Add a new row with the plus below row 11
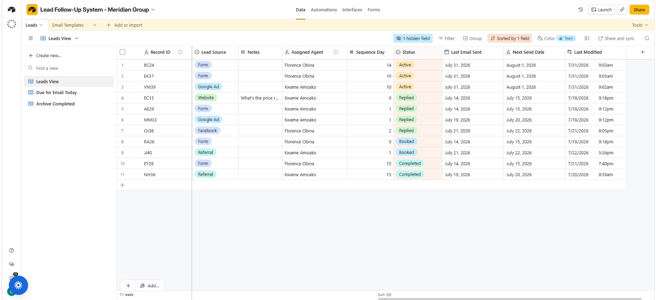Viewport: 656px width, 300px height. tap(122, 185)
